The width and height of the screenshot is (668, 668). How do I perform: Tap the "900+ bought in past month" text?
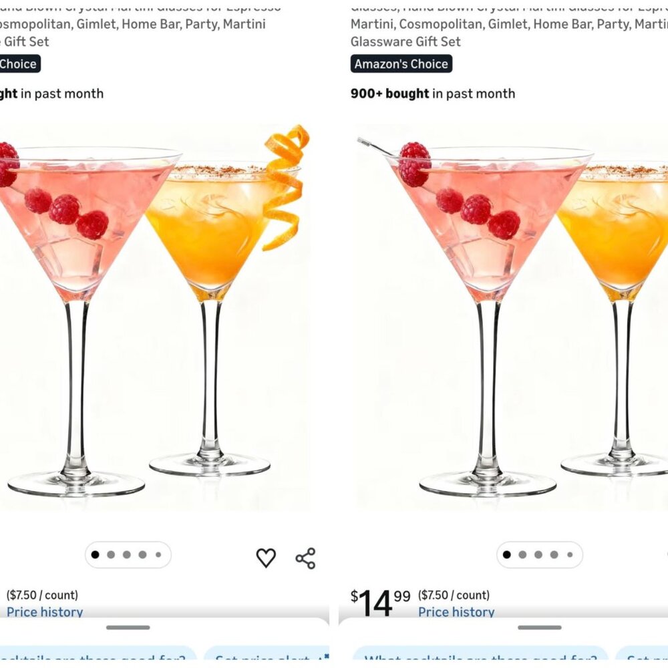(x=433, y=94)
